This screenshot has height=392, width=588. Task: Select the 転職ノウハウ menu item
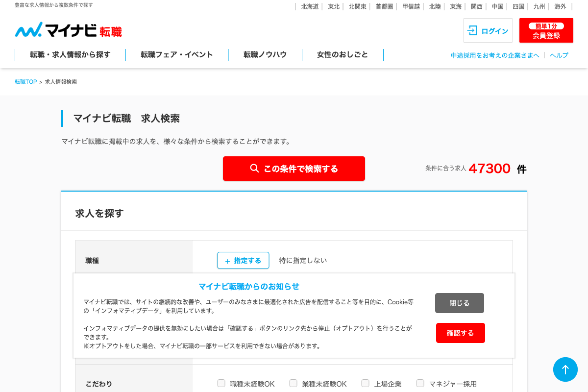[265, 55]
